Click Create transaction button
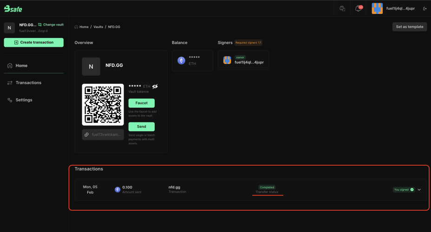The width and height of the screenshot is (431, 232). 33,42
